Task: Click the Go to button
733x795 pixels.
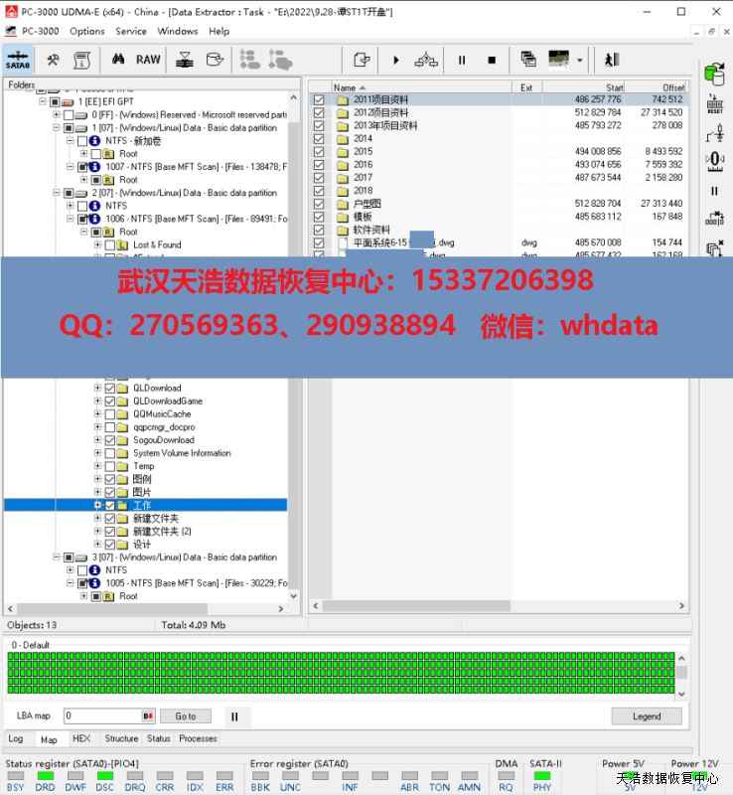Action: (x=186, y=715)
